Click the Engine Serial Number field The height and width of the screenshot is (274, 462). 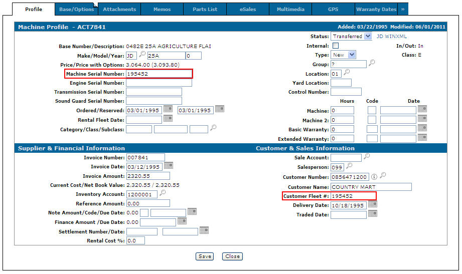point(159,83)
